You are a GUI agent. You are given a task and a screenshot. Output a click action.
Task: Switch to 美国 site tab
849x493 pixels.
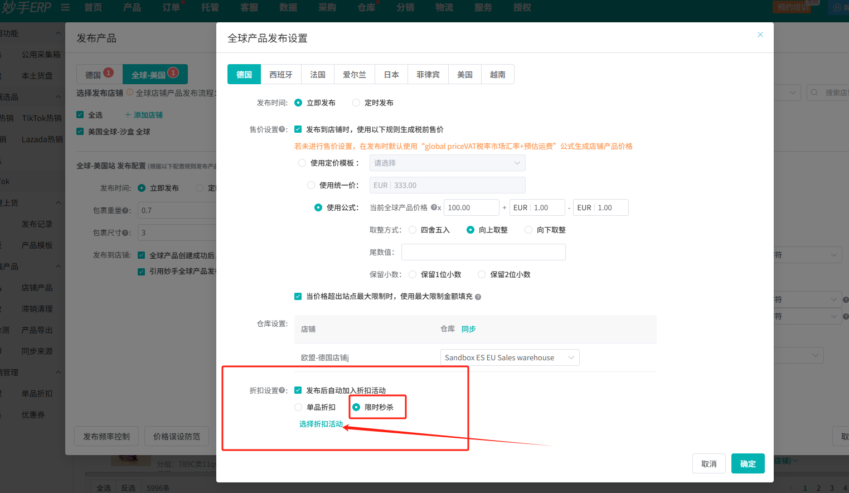click(465, 74)
